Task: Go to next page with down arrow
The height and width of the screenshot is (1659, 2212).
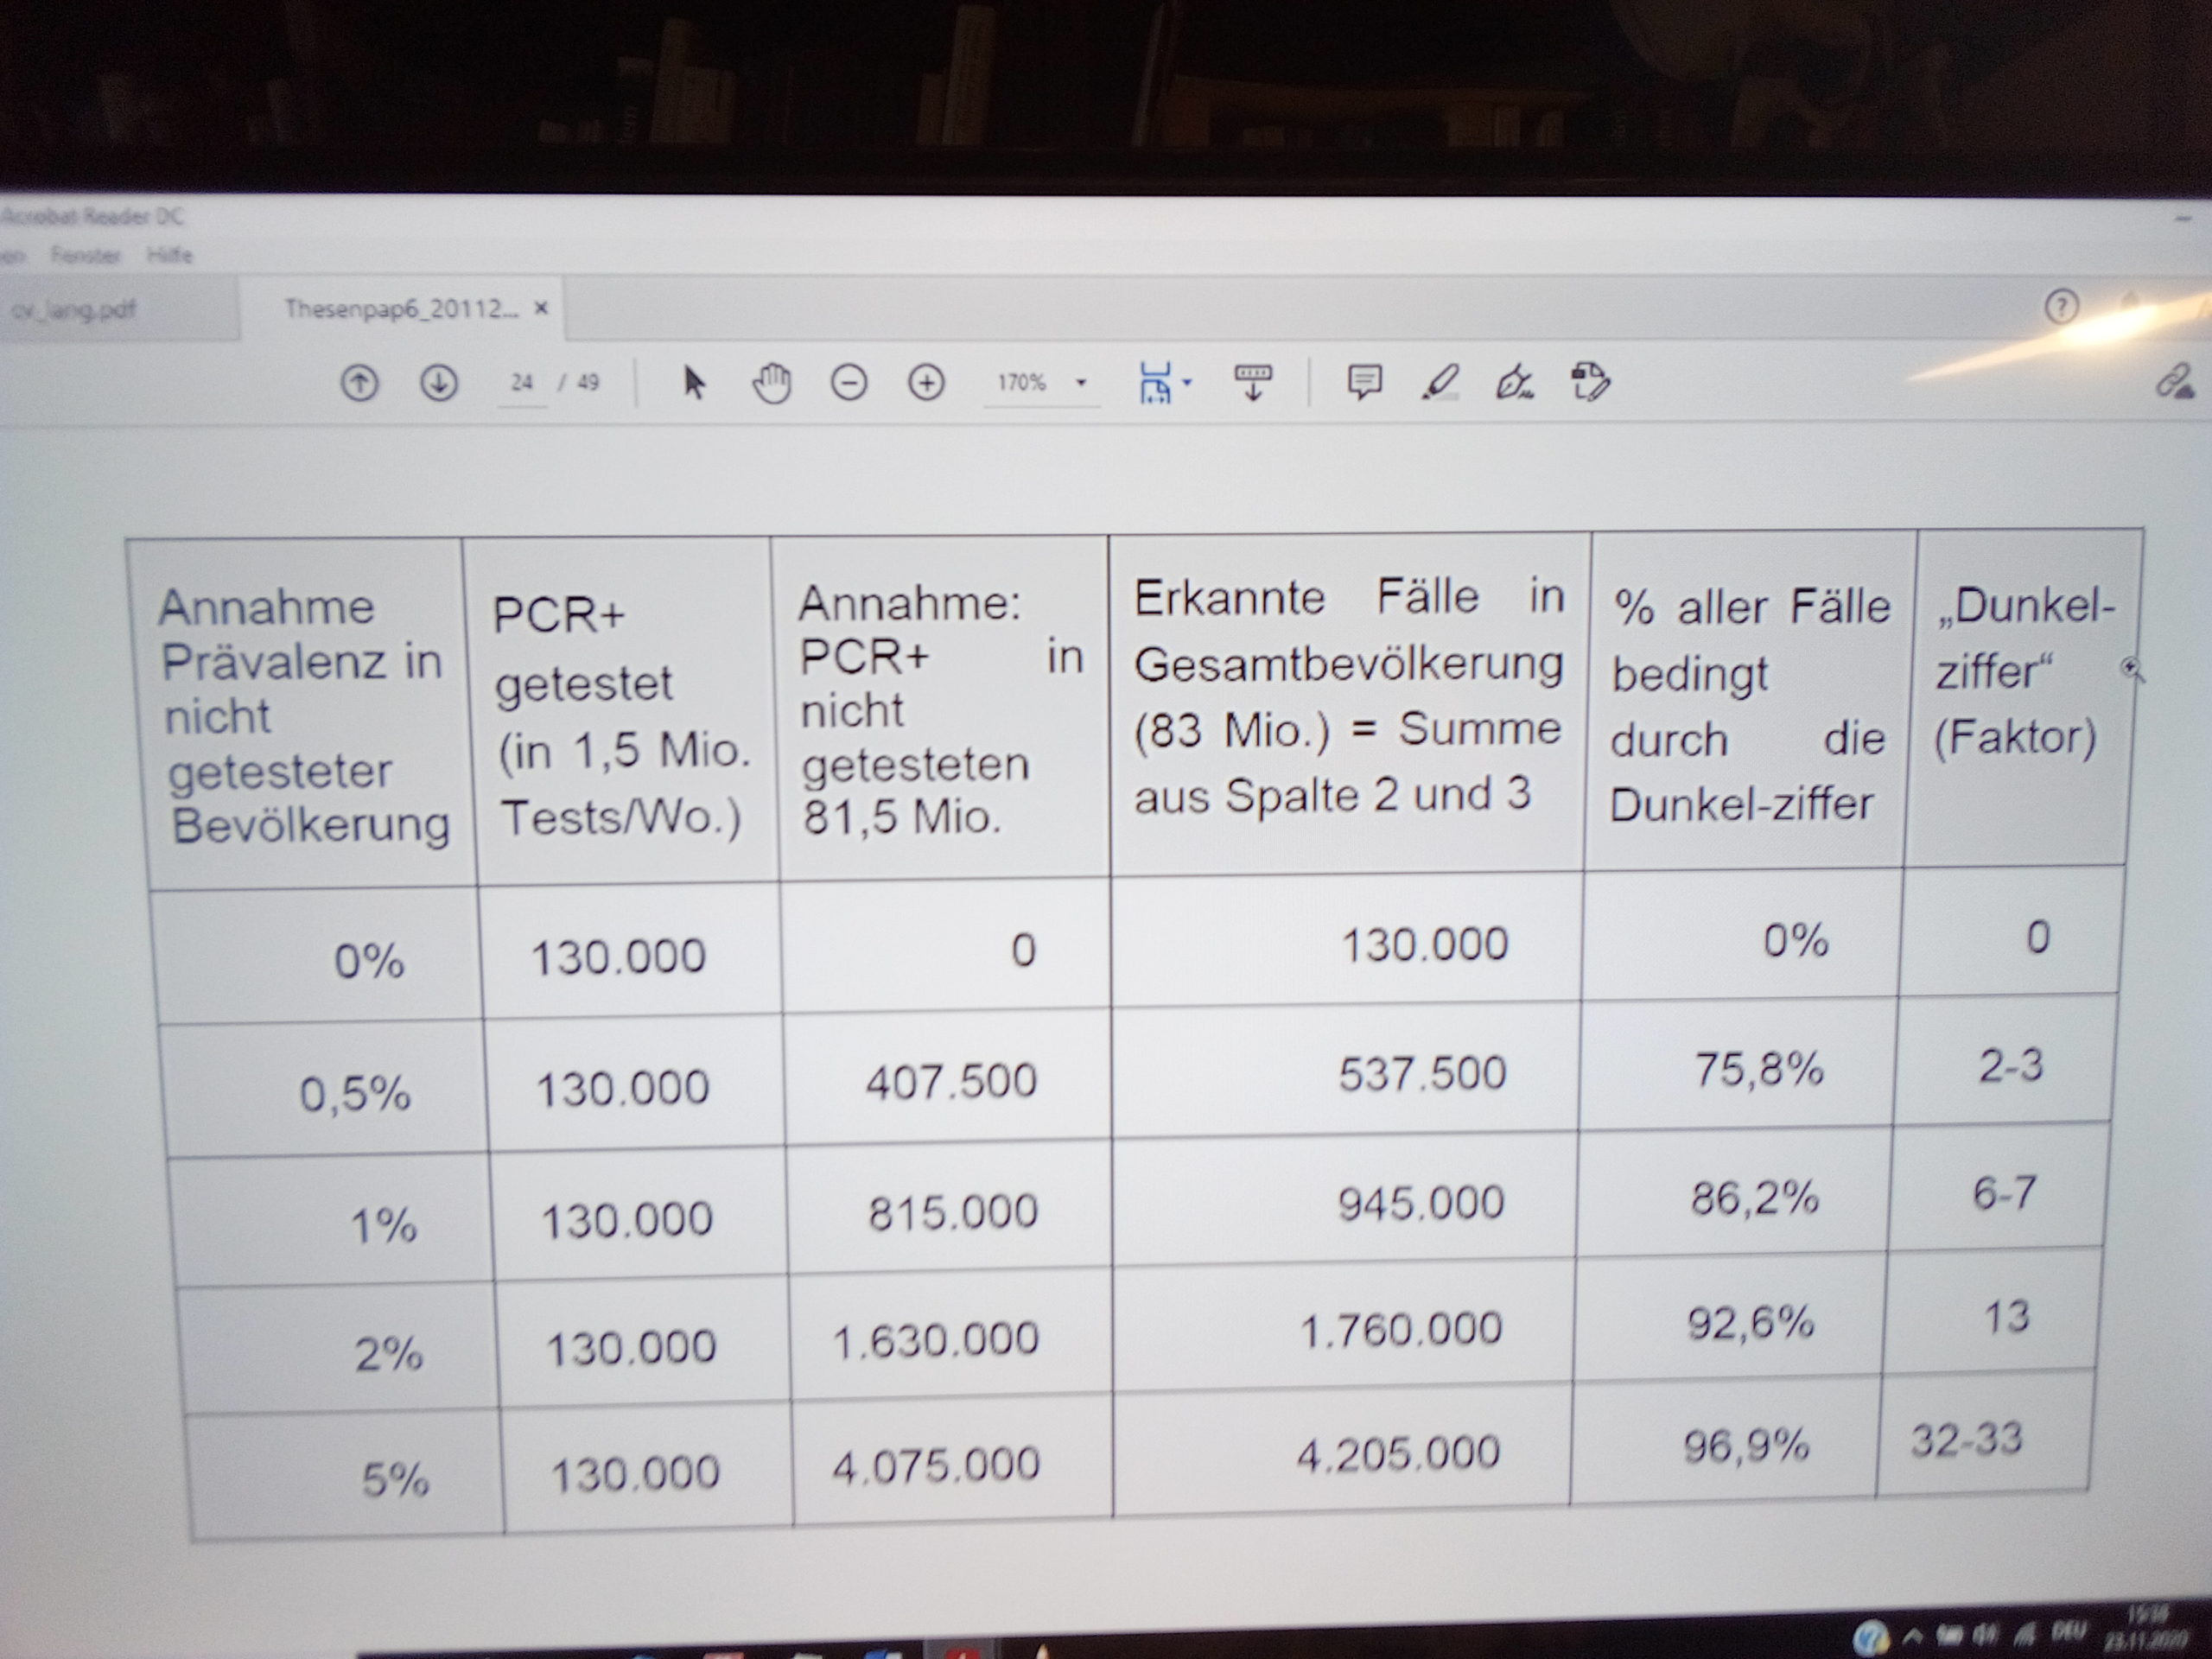Action: point(438,383)
